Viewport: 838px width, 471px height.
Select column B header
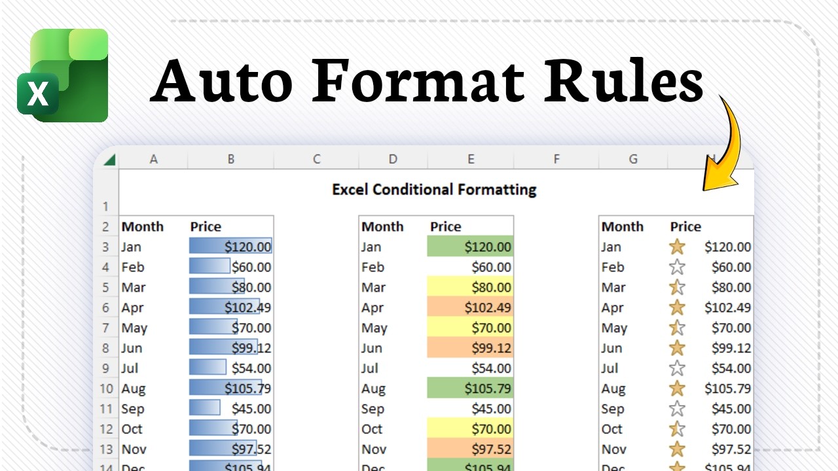point(230,159)
